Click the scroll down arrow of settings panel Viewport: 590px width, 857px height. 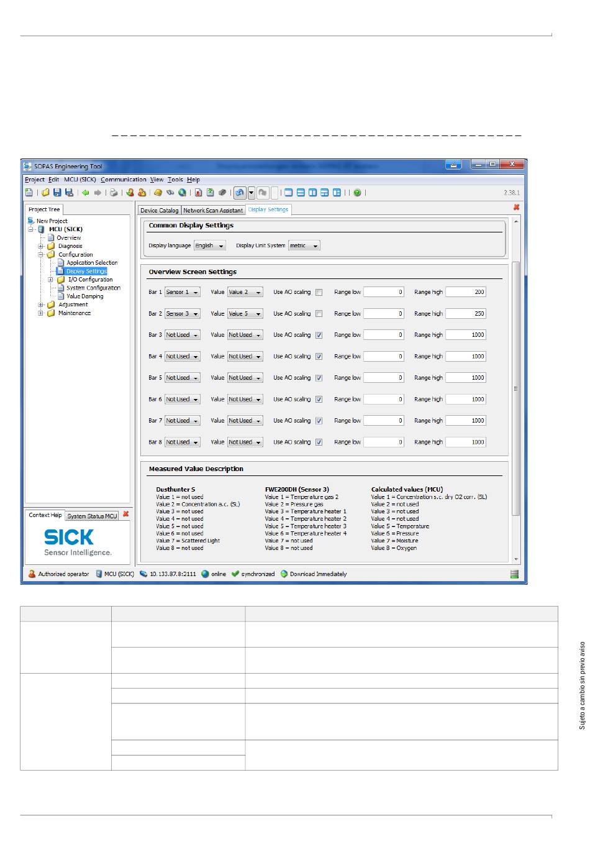[515, 559]
